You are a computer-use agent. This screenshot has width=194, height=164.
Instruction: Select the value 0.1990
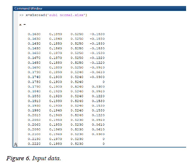(x=34, y=110)
